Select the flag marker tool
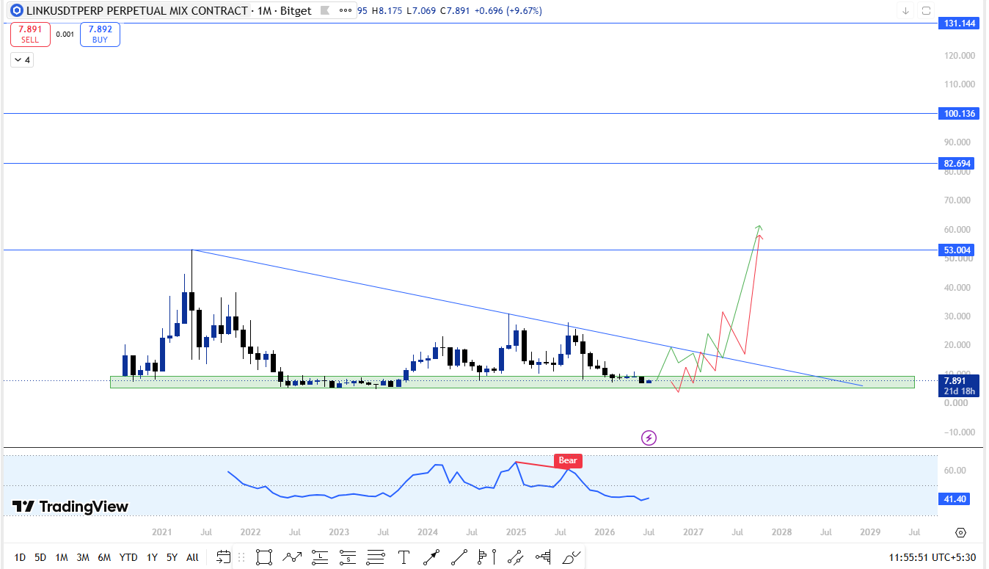989x569 pixels. 487,557
